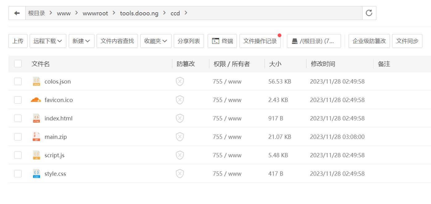Expand the 远程下载 dropdown
Screen dimensions: 431x204
[48, 41]
